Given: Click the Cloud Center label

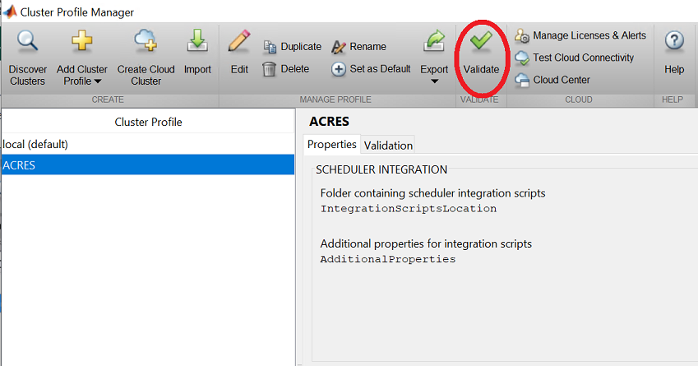Looking at the screenshot, I should (x=562, y=80).
